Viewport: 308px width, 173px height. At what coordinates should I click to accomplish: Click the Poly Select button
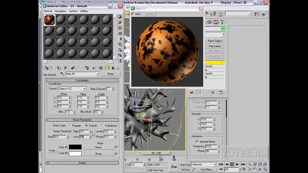click(215, 46)
